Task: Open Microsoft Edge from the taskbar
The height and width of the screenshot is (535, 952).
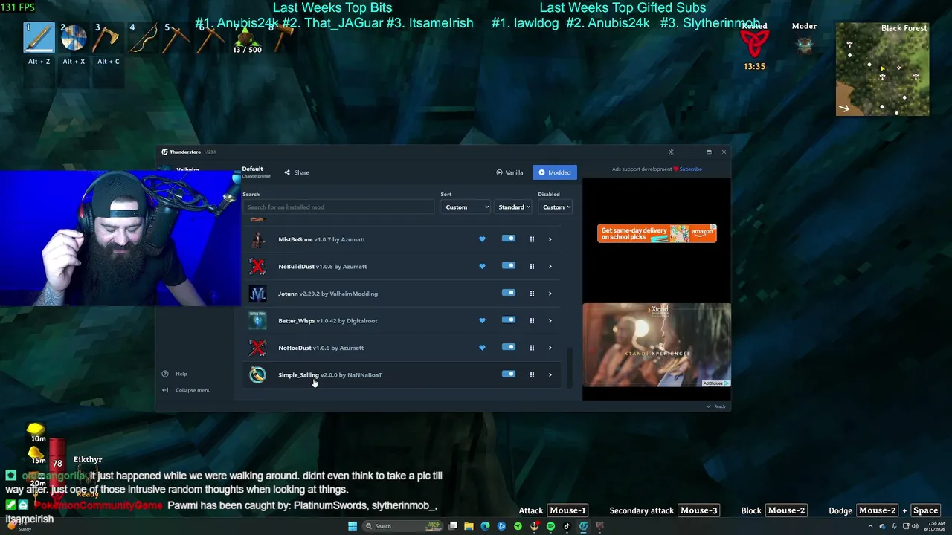Action: click(485, 526)
